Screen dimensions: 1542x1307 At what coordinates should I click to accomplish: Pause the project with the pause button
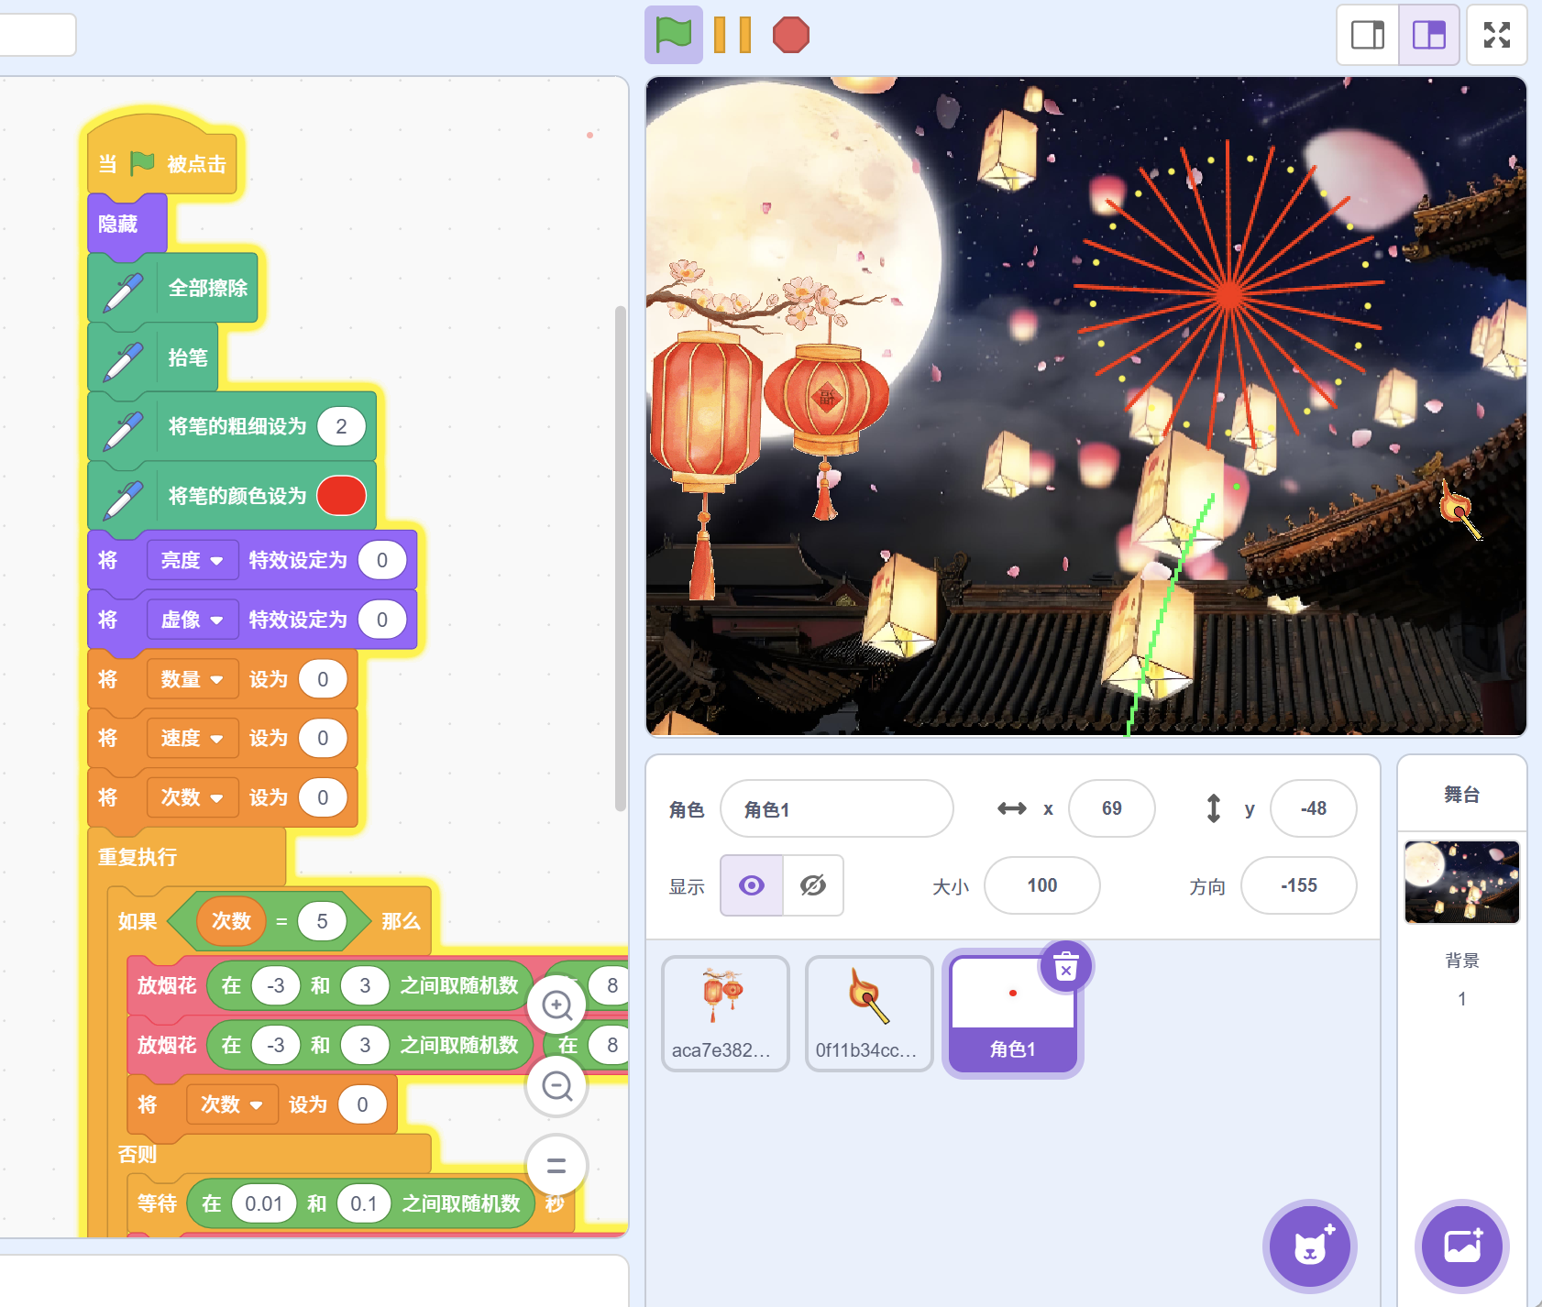(732, 36)
